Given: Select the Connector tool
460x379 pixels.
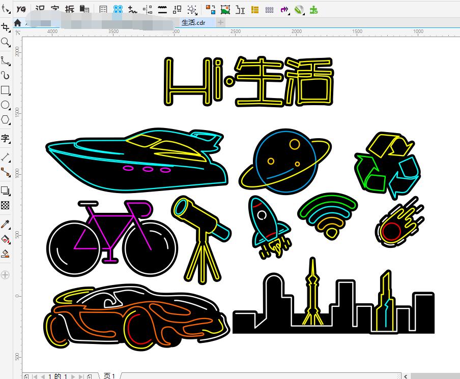Looking at the screenshot, I should pos(6,172).
